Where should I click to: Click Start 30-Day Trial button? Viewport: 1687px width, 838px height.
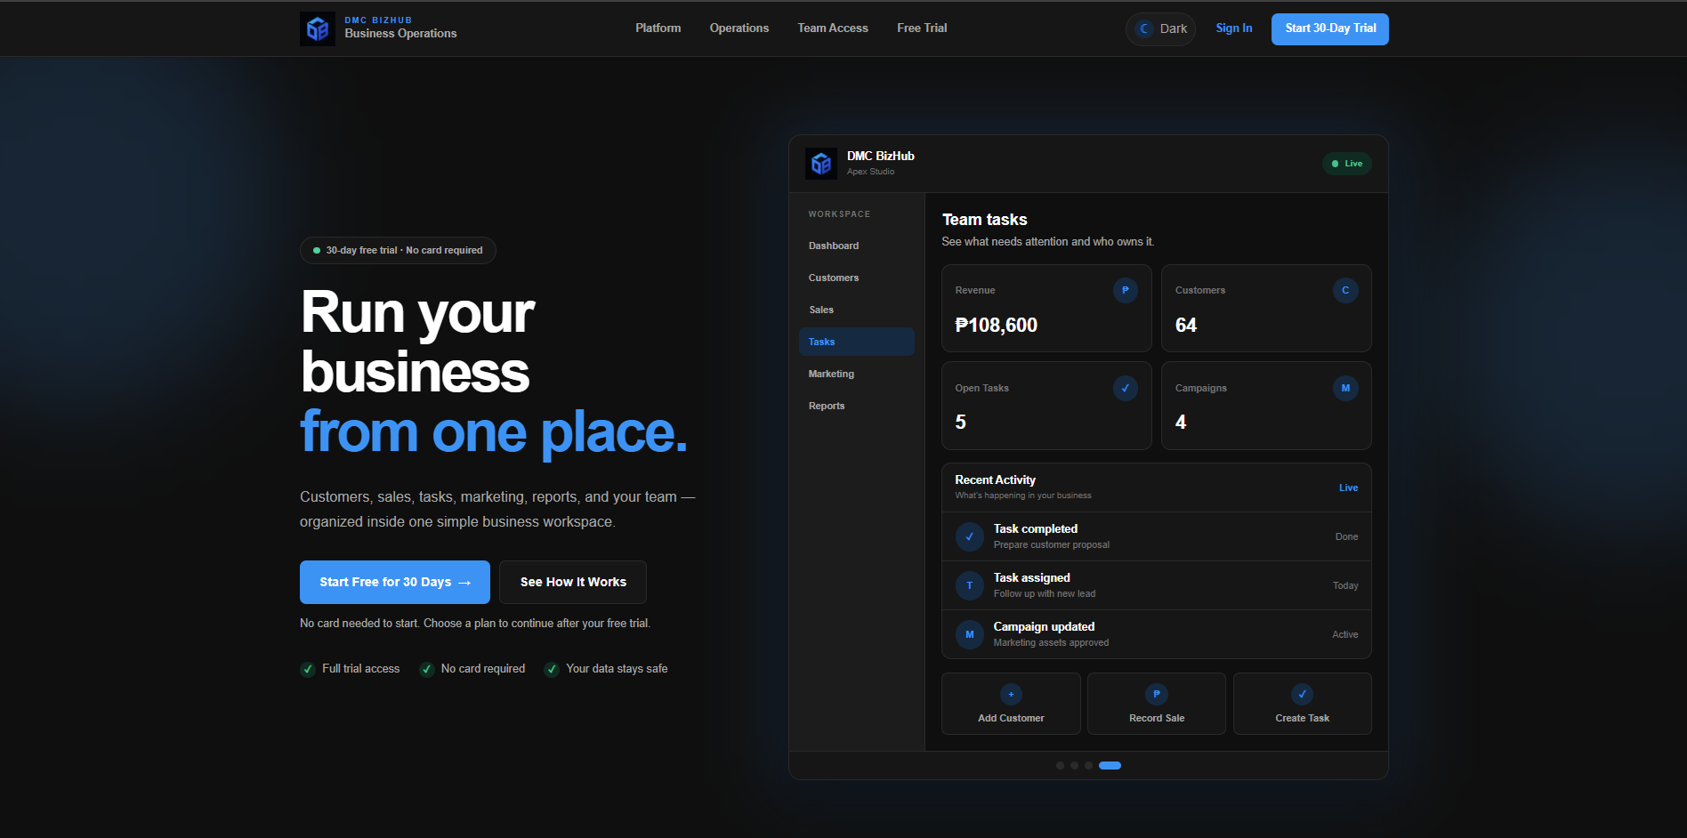[x=1330, y=28]
